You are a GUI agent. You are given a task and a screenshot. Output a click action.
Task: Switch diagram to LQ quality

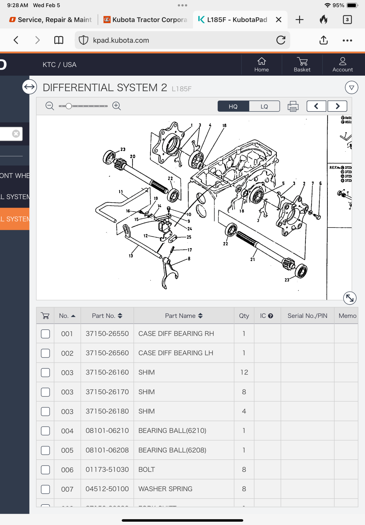[x=264, y=106]
